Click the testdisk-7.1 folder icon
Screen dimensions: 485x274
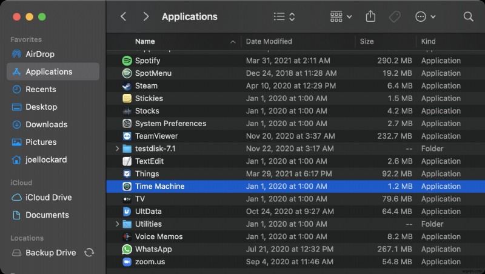point(127,149)
